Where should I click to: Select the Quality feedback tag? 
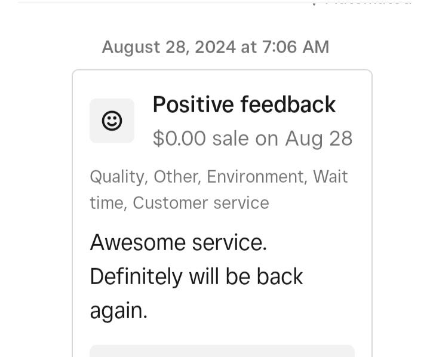(x=118, y=177)
